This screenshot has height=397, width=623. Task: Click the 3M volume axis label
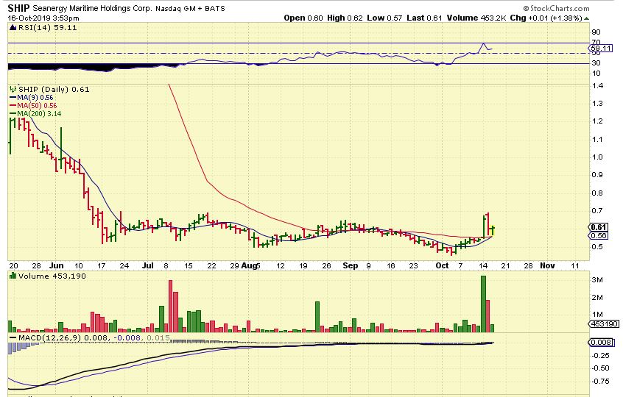click(597, 280)
